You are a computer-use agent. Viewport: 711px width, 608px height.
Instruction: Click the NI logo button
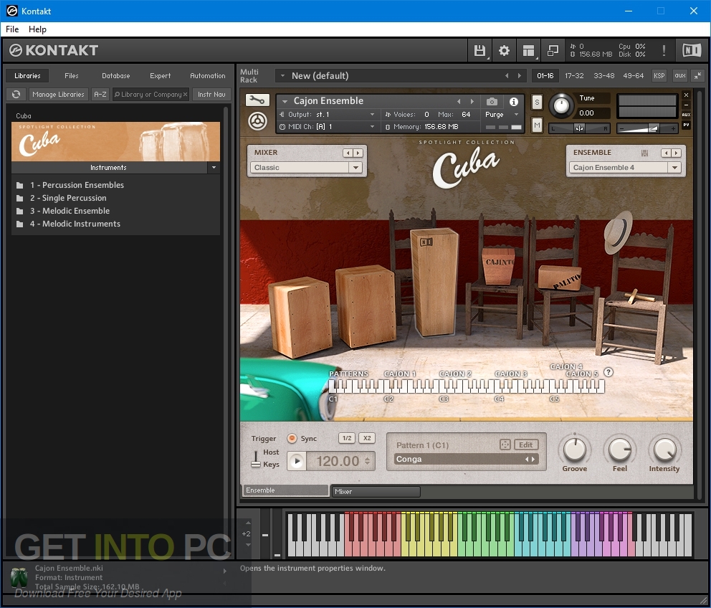tap(692, 50)
